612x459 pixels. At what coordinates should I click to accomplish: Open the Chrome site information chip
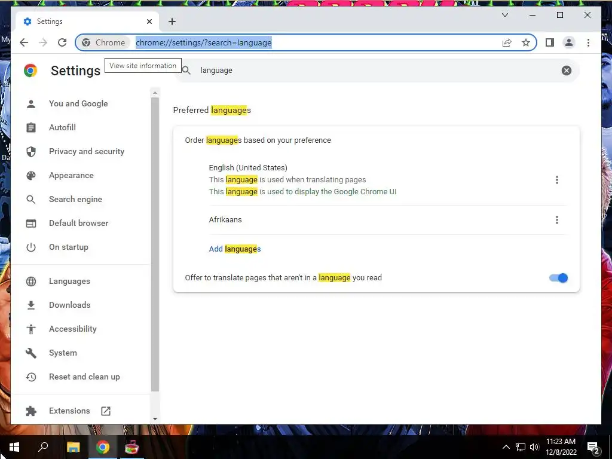click(x=104, y=42)
